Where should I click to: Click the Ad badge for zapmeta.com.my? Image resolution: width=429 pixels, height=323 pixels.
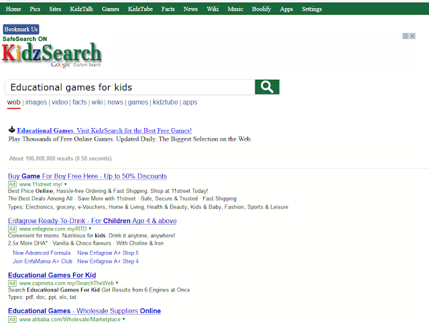[12, 283]
